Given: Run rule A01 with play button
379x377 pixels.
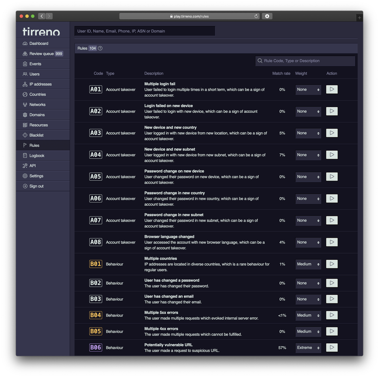Looking at the screenshot, I should [x=332, y=89].
